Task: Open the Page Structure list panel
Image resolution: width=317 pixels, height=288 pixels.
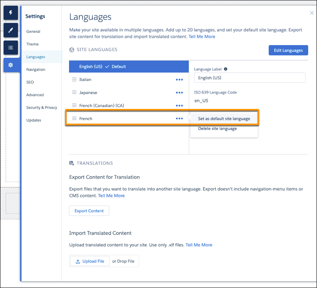Action: (11, 48)
